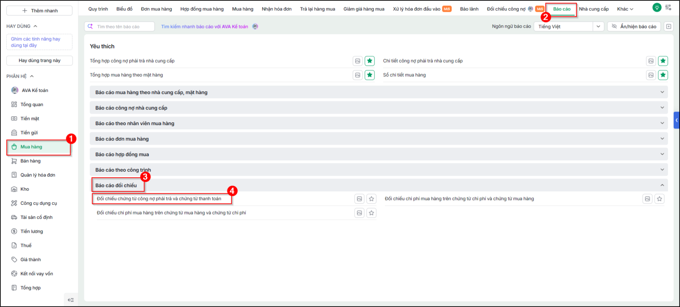Viewport: 680px width, 307px height.
Task: Click the Thêm nhanh button
Action: pos(40,11)
